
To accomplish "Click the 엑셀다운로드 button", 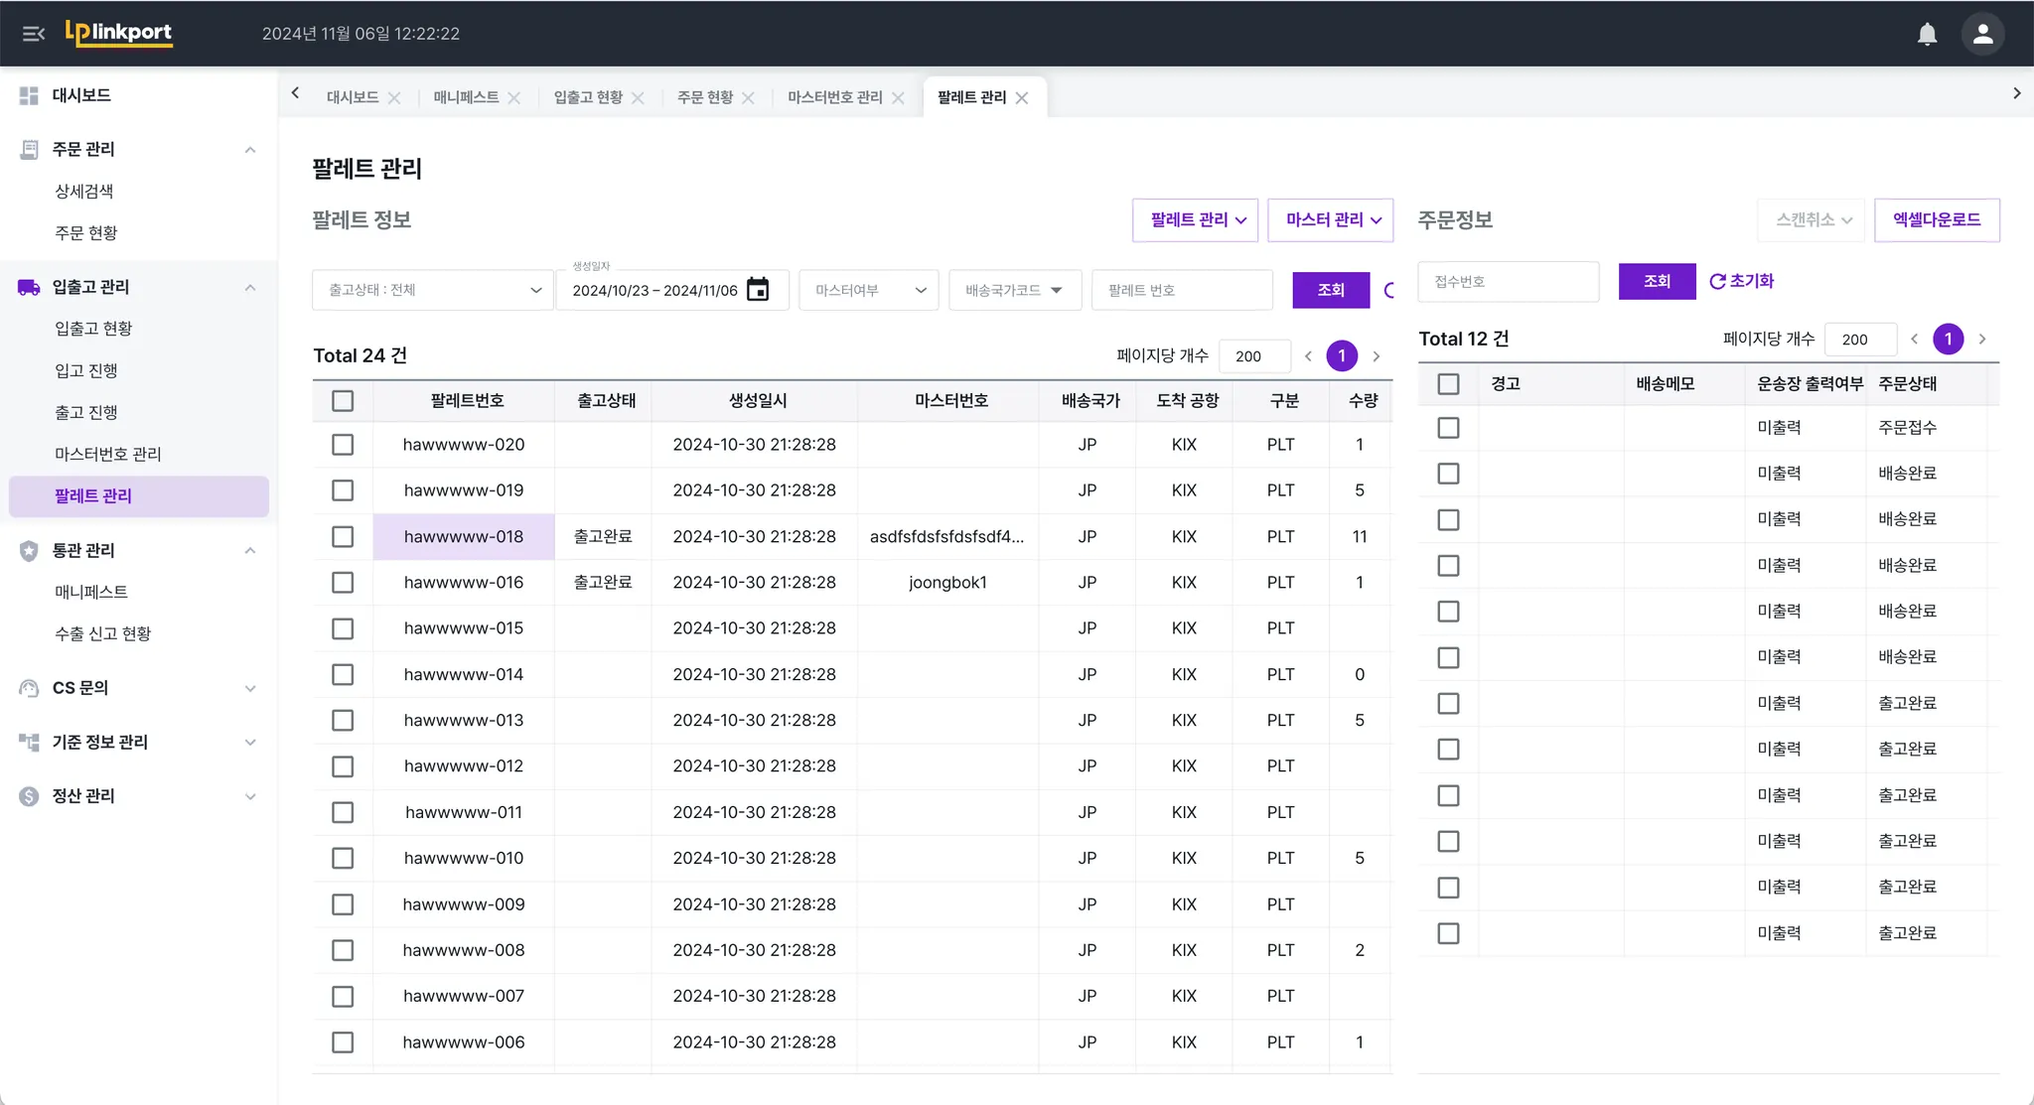I will pos(1936,219).
